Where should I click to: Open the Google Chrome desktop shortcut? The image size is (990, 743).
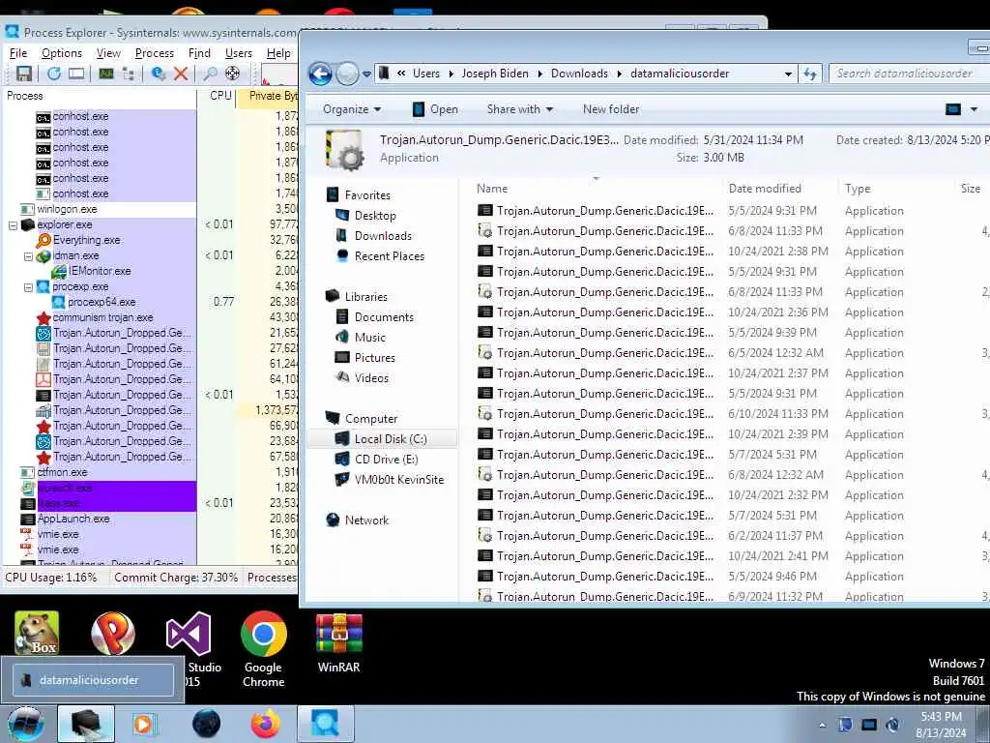tap(264, 649)
